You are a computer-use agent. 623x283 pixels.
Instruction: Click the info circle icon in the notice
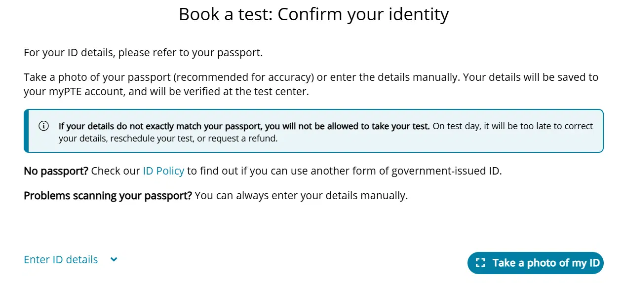(x=43, y=126)
